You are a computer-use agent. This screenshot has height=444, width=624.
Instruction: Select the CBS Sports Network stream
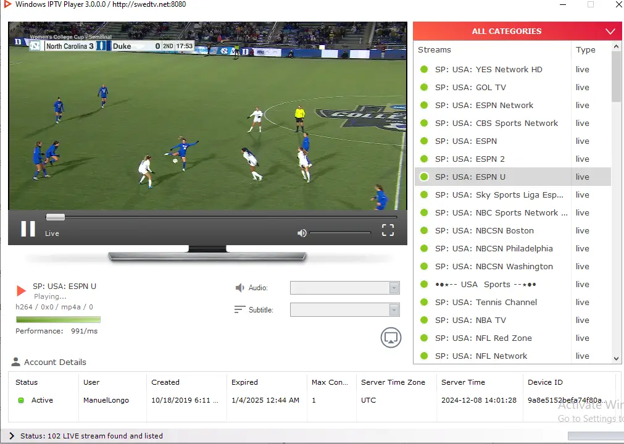click(512, 123)
